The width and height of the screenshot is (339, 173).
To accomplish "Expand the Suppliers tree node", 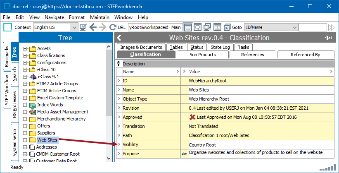I will coord(25,133).
